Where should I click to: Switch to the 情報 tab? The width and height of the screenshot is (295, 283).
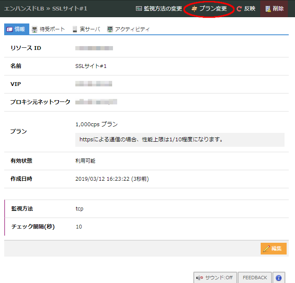coord(17,29)
